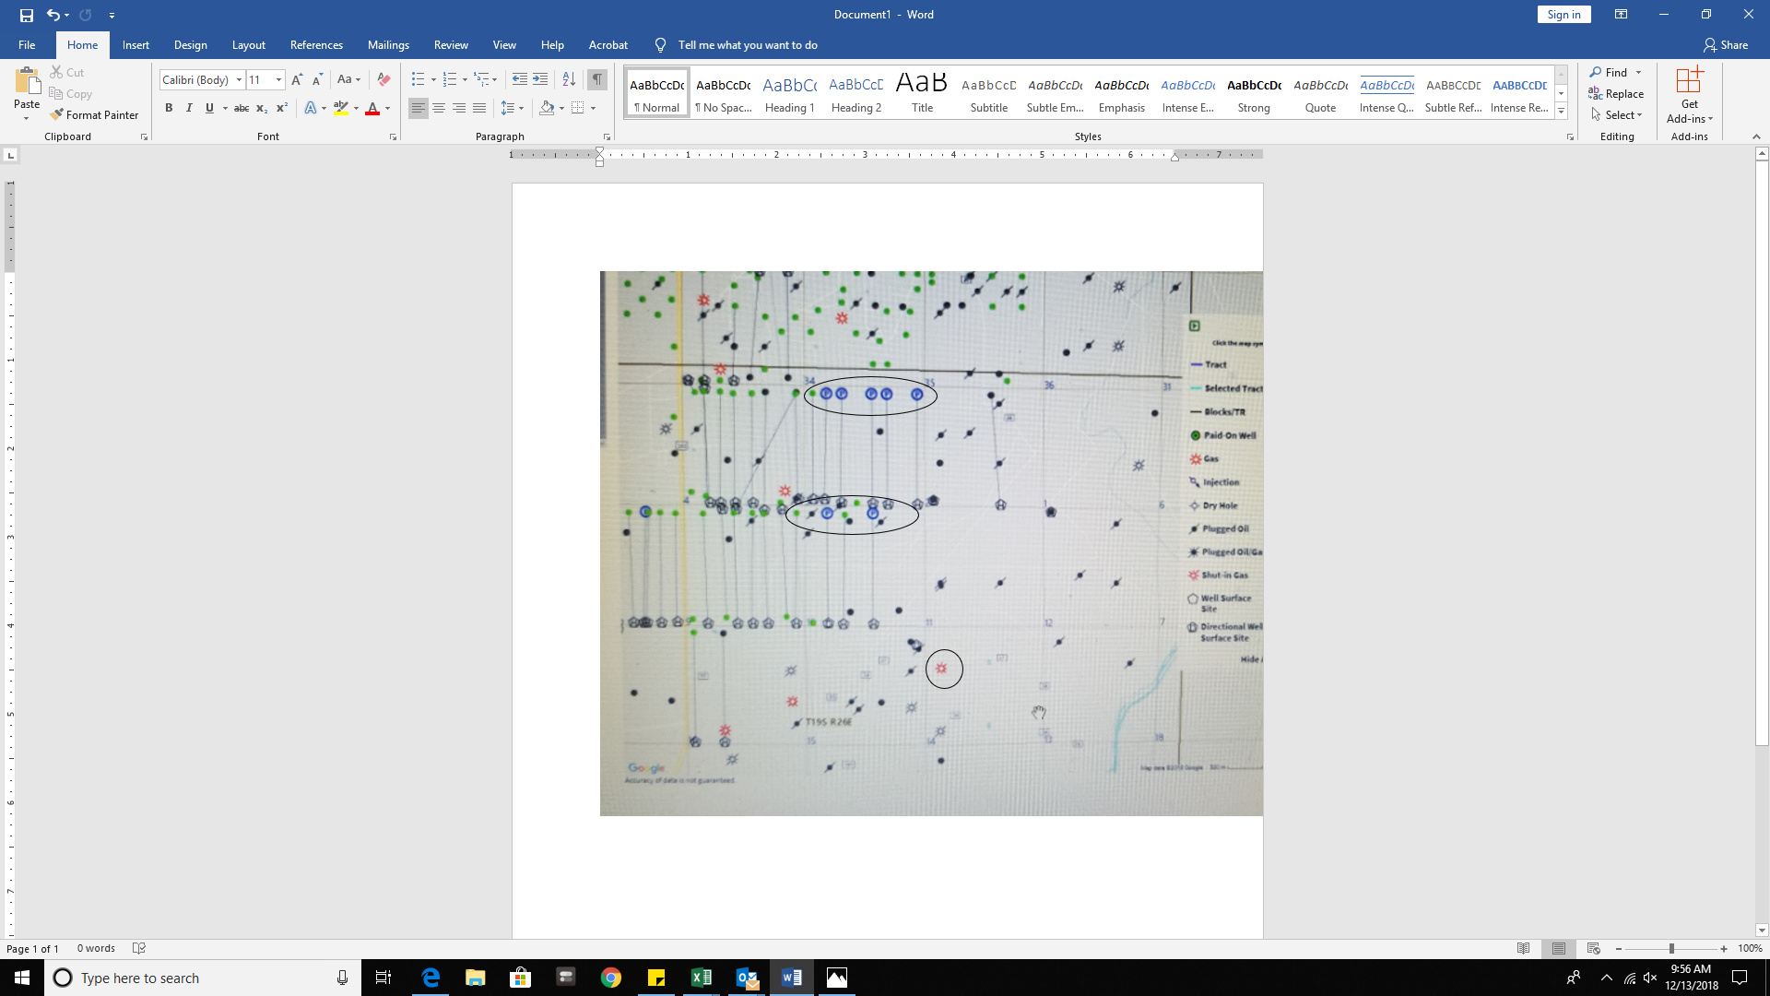Screen dimensions: 1770x996
Task: Apply Heading 1 style
Action: pyautogui.click(x=790, y=93)
